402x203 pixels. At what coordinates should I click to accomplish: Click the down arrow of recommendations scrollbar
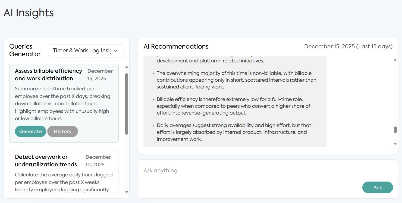[x=395, y=144]
